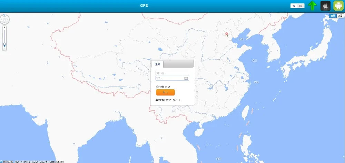Click the green upward arrow icon

[312, 6]
